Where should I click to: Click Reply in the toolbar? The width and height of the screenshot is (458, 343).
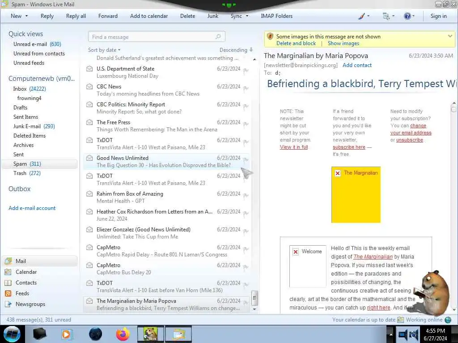pos(47,16)
